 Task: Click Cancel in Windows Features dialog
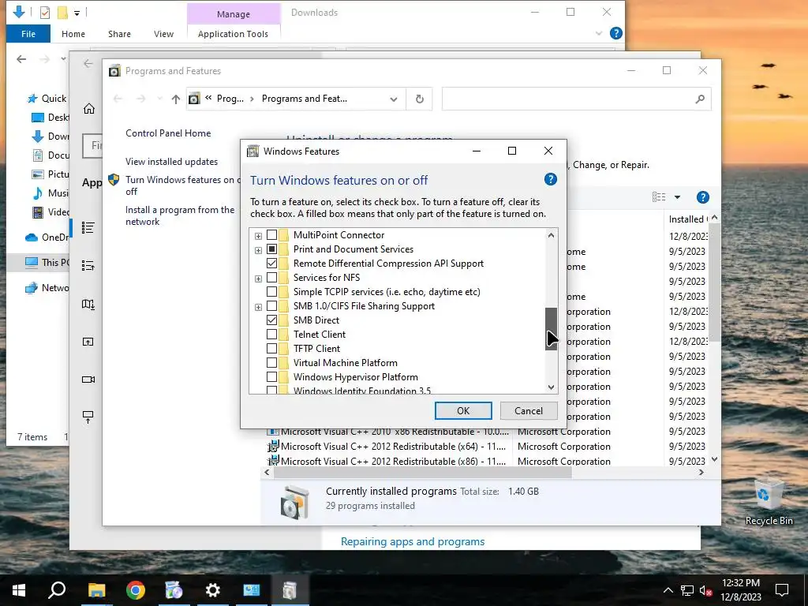tap(528, 410)
